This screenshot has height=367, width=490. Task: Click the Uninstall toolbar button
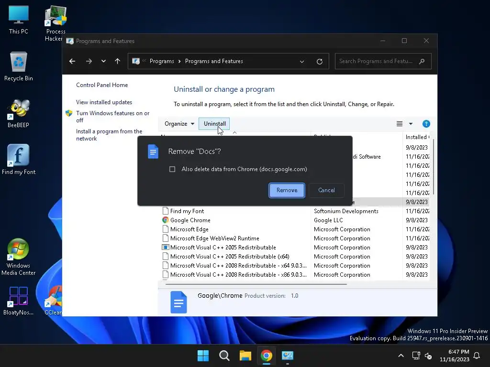point(214,124)
